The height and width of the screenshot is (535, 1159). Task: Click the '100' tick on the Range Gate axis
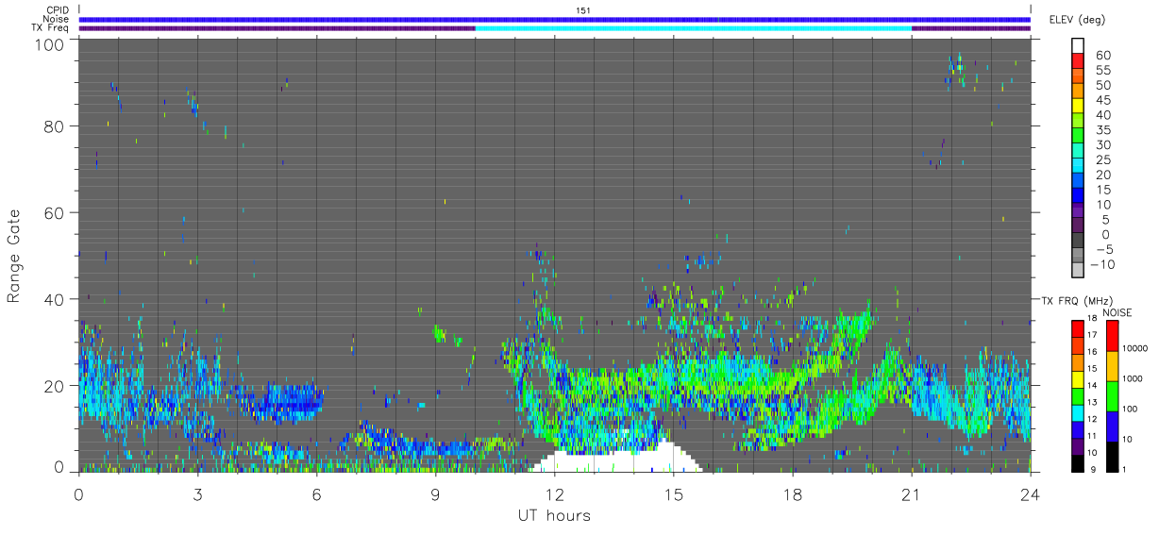pyautogui.click(x=50, y=44)
